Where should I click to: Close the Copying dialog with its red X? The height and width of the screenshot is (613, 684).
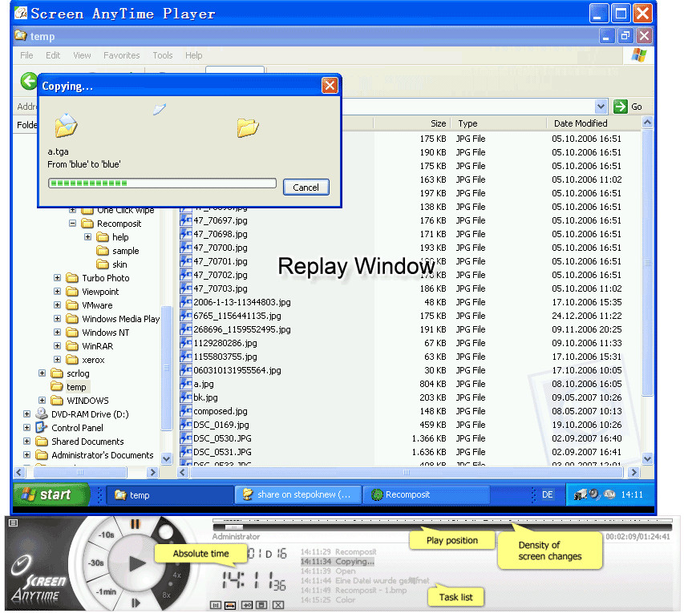pyautogui.click(x=330, y=86)
